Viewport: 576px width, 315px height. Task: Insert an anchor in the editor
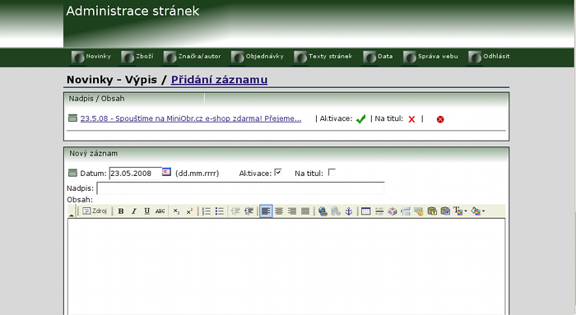tap(349, 211)
